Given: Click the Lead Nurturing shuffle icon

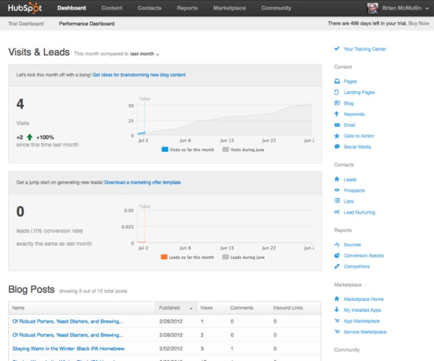Looking at the screenshot, I should click(337, 212).
